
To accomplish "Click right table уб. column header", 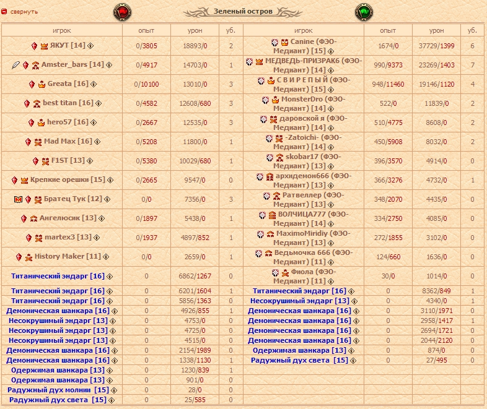I will click(x=472, y=30).
